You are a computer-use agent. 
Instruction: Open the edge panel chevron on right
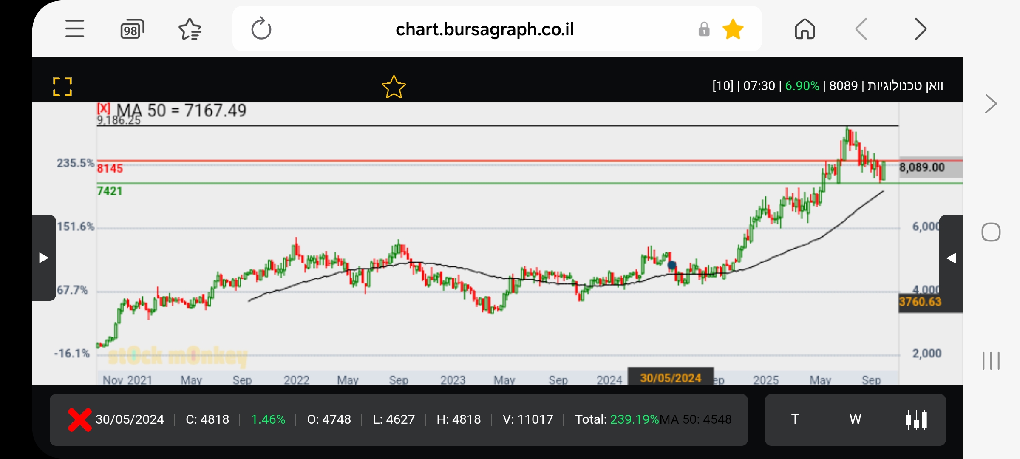pyautogui.click(x=990, y=104)
